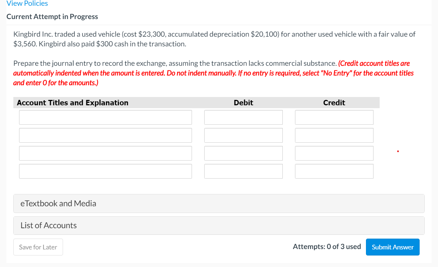Select the second Debit amount box
Screen dimensions: 438x267
tap(243, 135)
